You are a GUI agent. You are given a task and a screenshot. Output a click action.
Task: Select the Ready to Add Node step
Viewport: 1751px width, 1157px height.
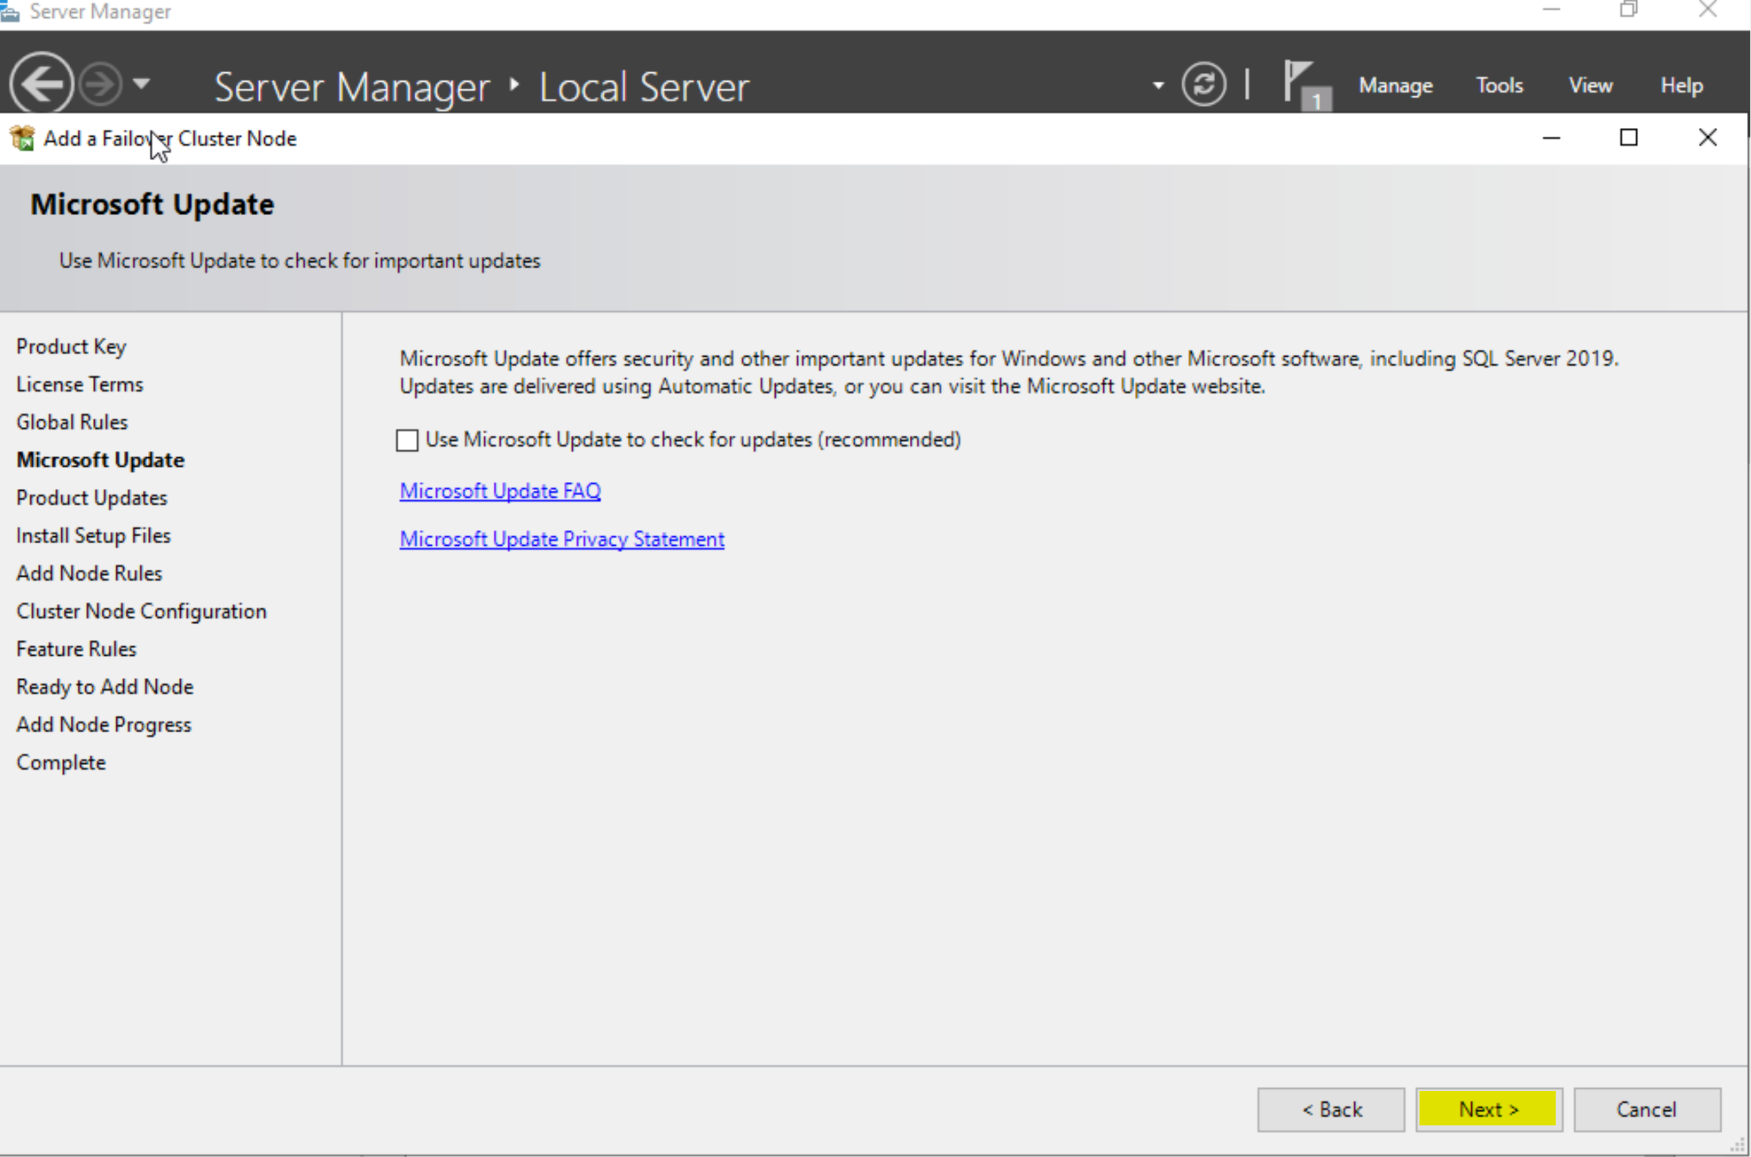(105, 687)
